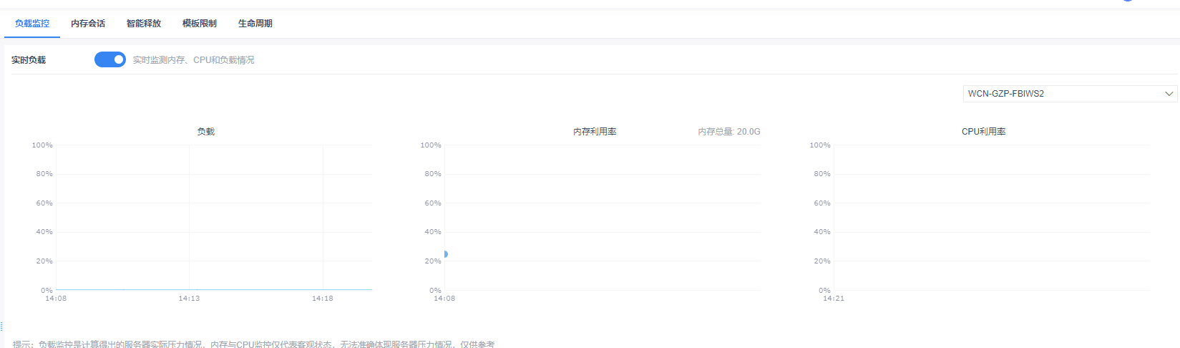Click the blue data point in memory chart

[x=445, y=254]
